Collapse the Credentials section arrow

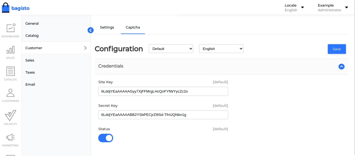[x=341, y=66]
